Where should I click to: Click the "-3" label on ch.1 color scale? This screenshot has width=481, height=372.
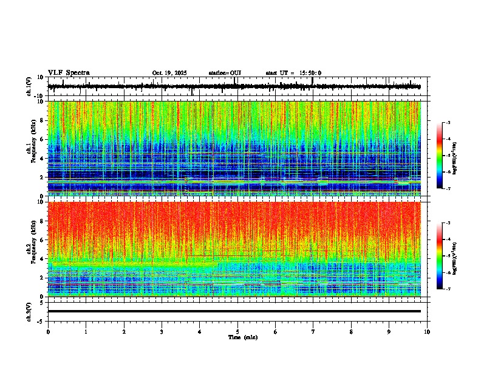(448, 123)
